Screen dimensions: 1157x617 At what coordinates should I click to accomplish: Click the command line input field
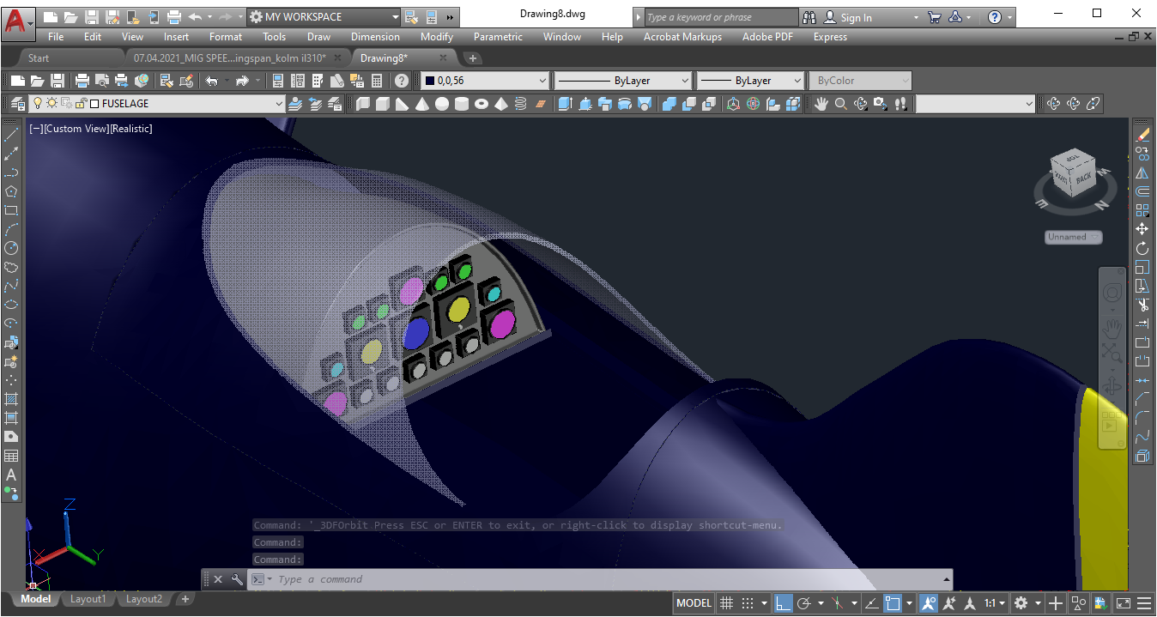(x=601, y=579)
